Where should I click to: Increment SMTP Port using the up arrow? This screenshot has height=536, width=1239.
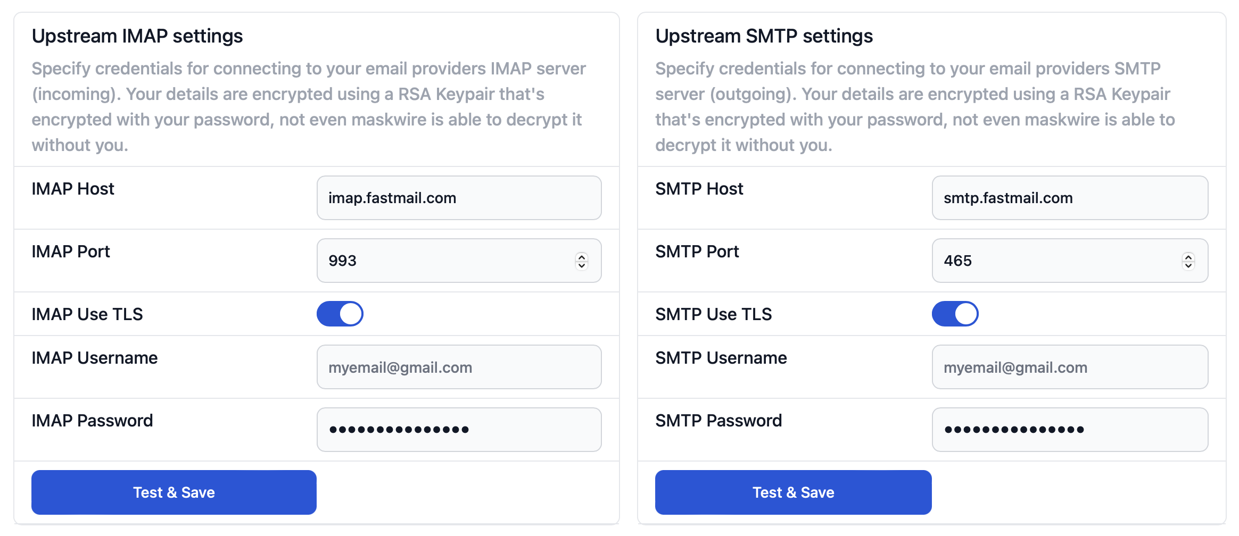[x=1188, y=257]
